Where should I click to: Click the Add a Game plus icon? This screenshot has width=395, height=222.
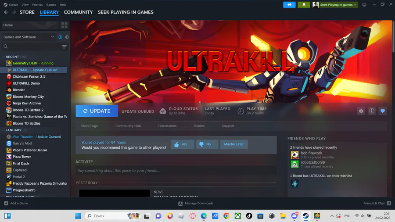coord(6,203)
